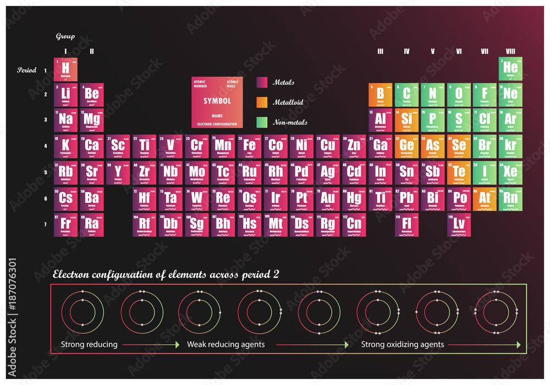Screen dimensions: 550x385
Task: Click the 'Period' heading label
Action: point(26,70)
